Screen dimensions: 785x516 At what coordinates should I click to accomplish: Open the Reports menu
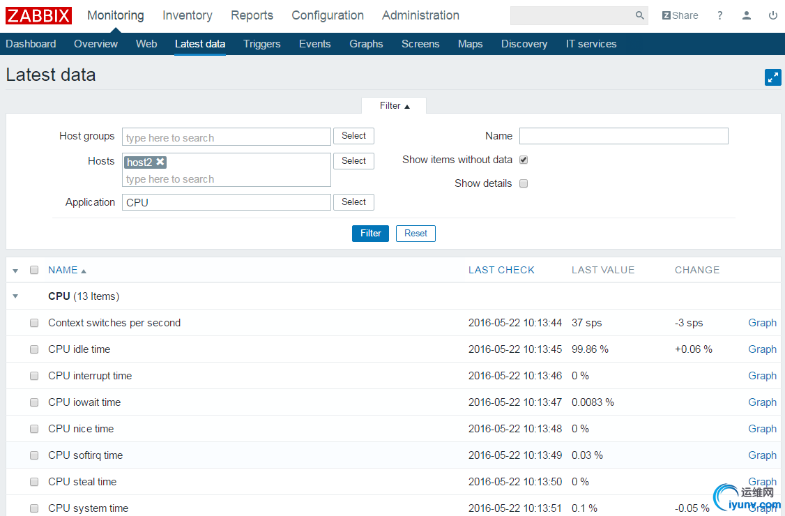[x=252, y=15]
